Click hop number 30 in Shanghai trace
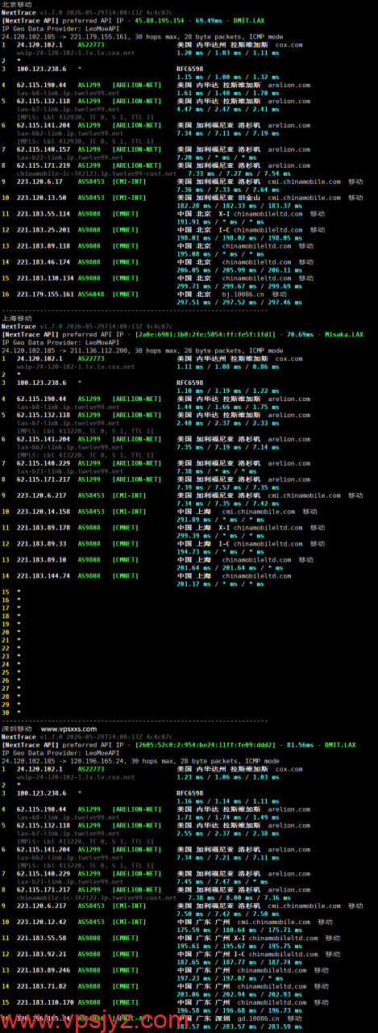The height and width of the screenshot is (1033, 378). (6, 713)
